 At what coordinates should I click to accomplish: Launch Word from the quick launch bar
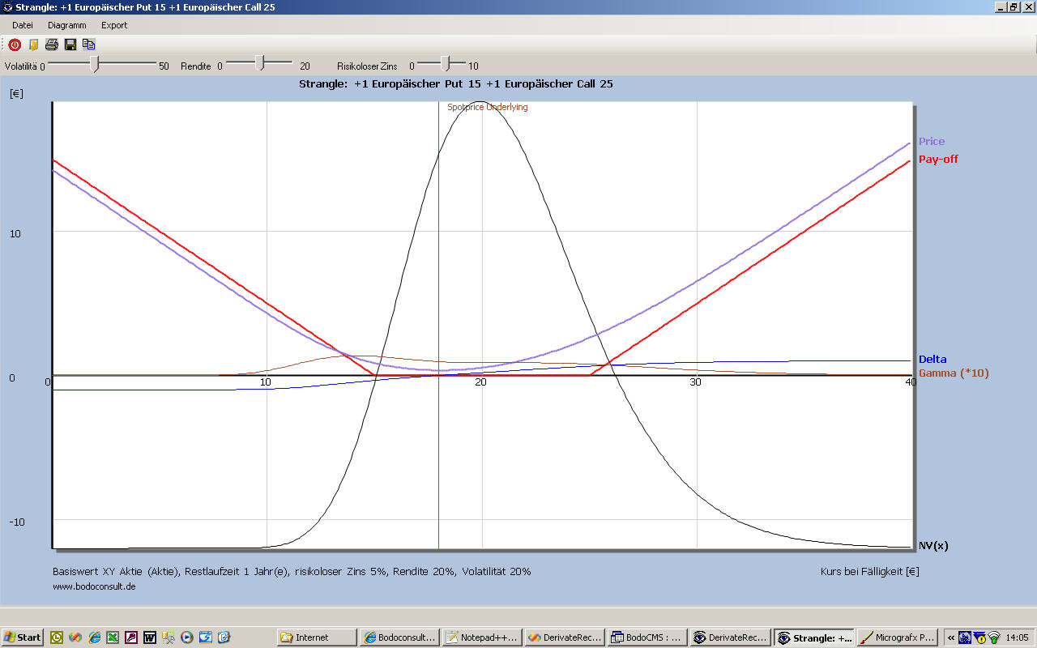click(x=150, y=637)
